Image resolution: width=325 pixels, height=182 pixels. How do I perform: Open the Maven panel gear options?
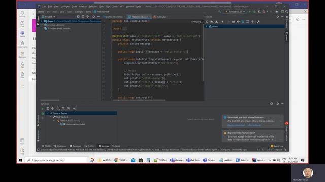click(x=278, y=17)
